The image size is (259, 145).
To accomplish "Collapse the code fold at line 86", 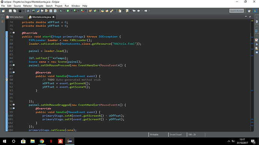I will [14, 65].
